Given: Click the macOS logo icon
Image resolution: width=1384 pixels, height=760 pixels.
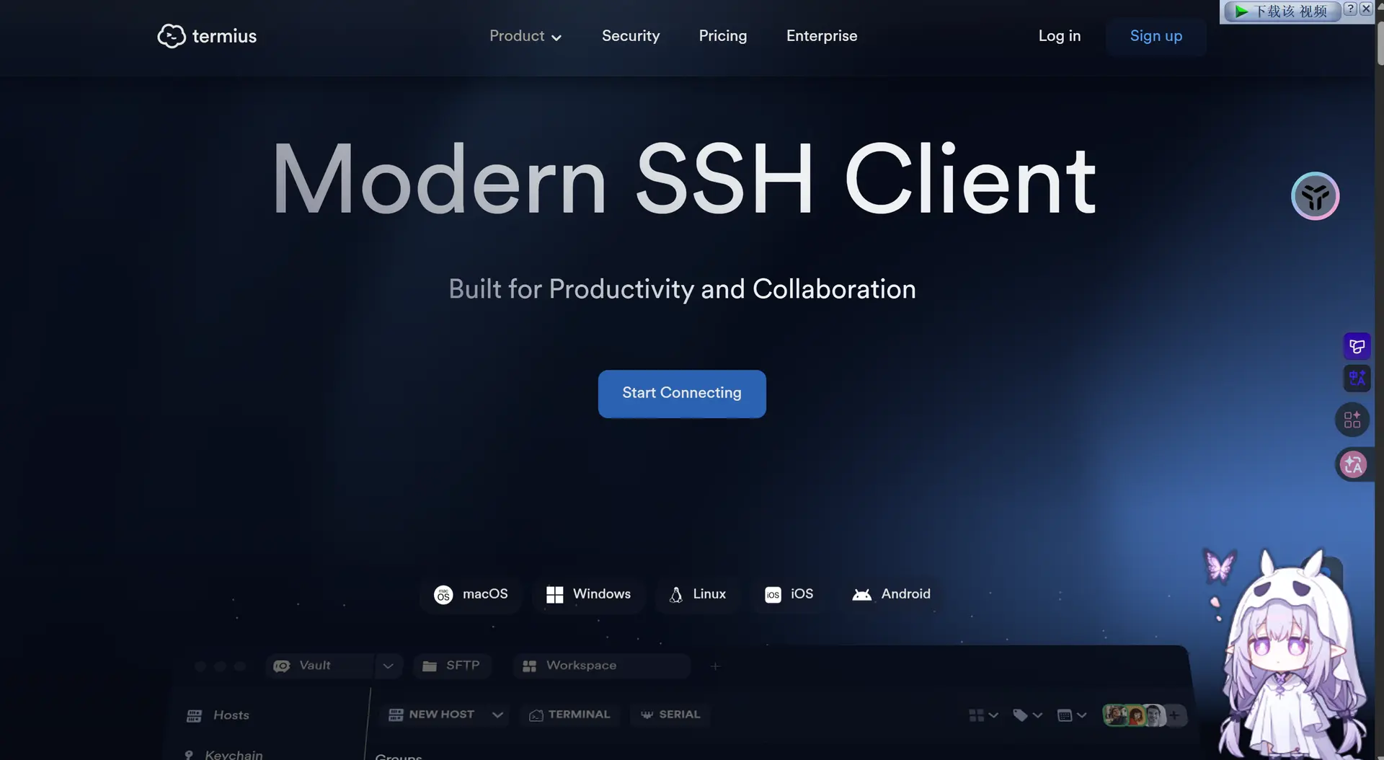Looking at the screenshot, I should point(443,595).
